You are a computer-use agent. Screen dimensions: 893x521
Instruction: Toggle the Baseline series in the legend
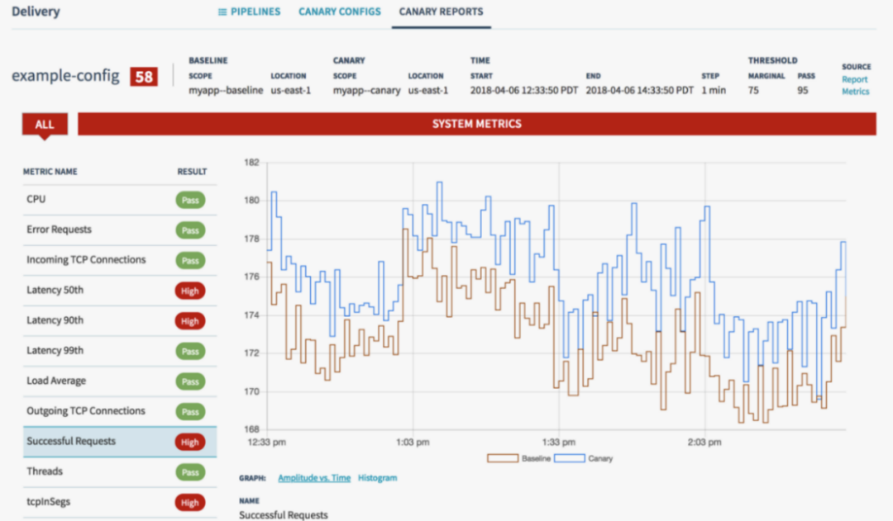pos(518,458)
